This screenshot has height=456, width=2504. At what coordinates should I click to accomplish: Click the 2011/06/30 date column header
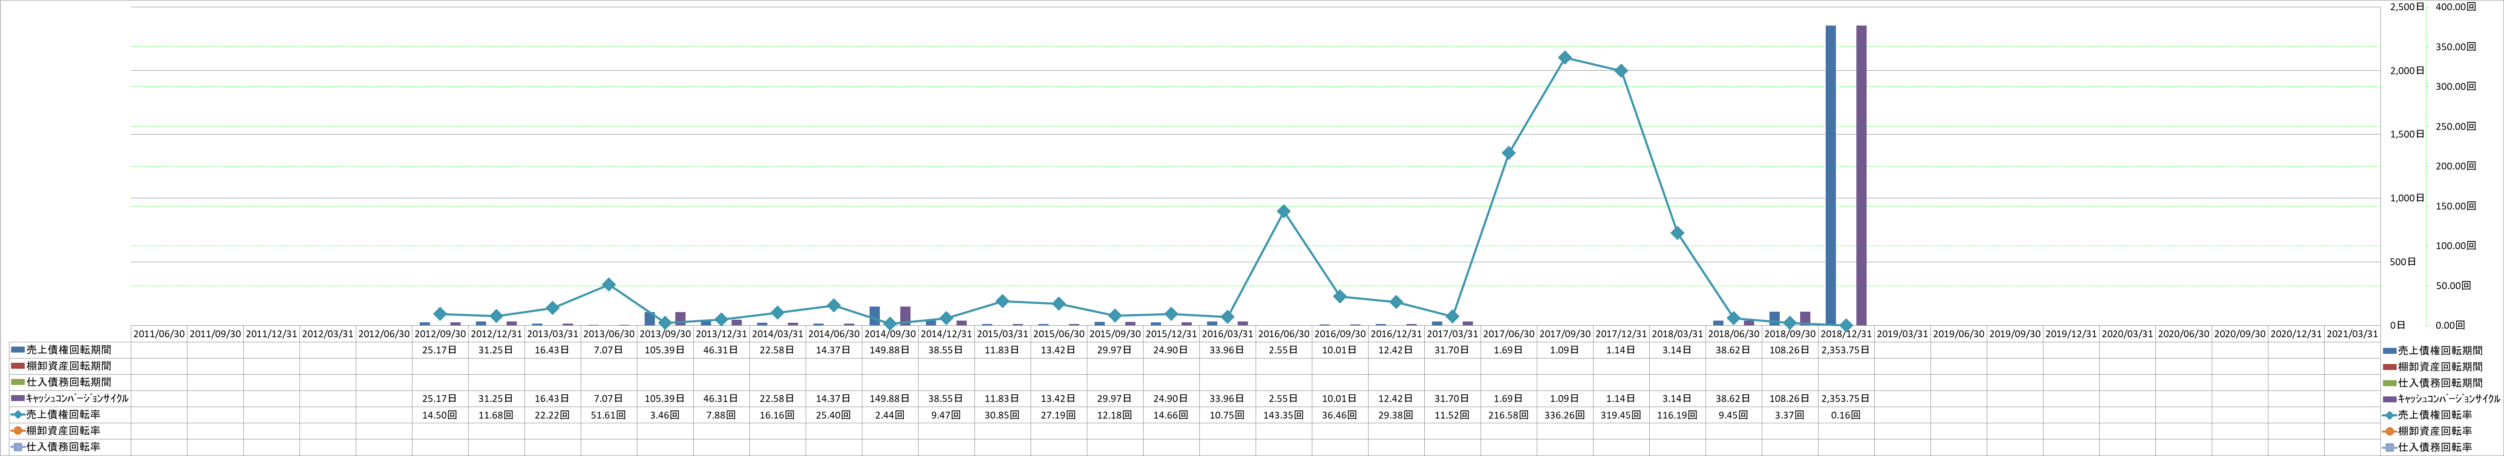tap(158, 333)
